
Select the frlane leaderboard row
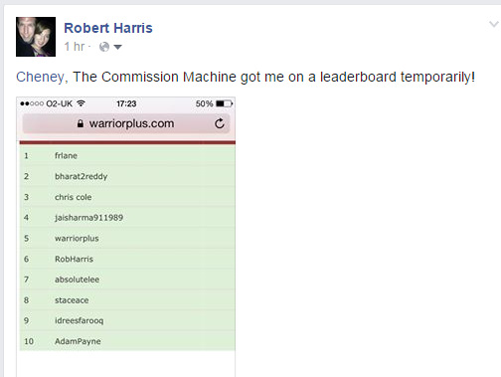(127, 155)
